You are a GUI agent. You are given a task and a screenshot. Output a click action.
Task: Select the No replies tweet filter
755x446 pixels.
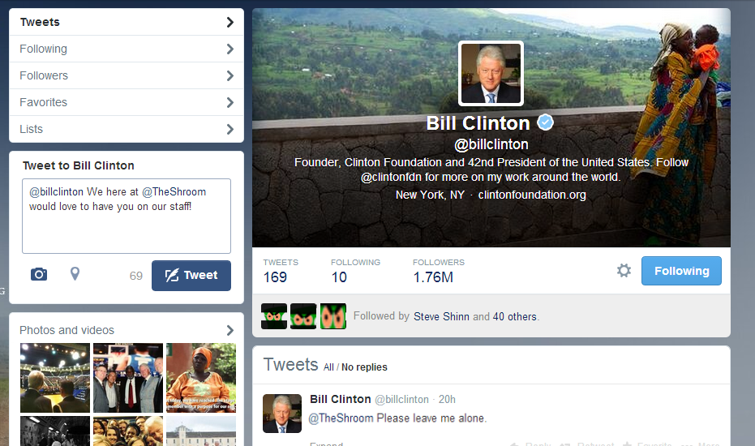[x=364, y=367]
